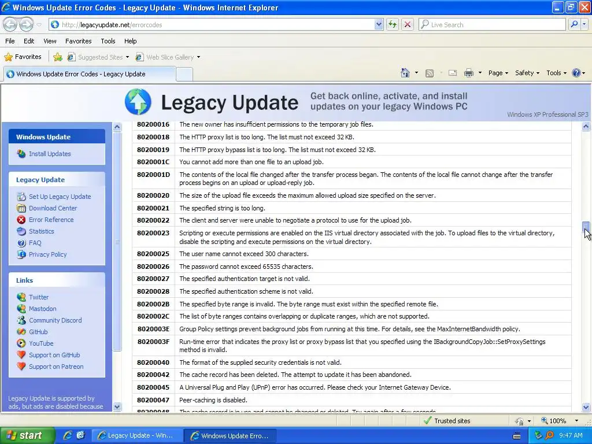Viewport: 592px width, 444px height.
Task: Open the Print options dropdown arrow
Action: [480, 73]
